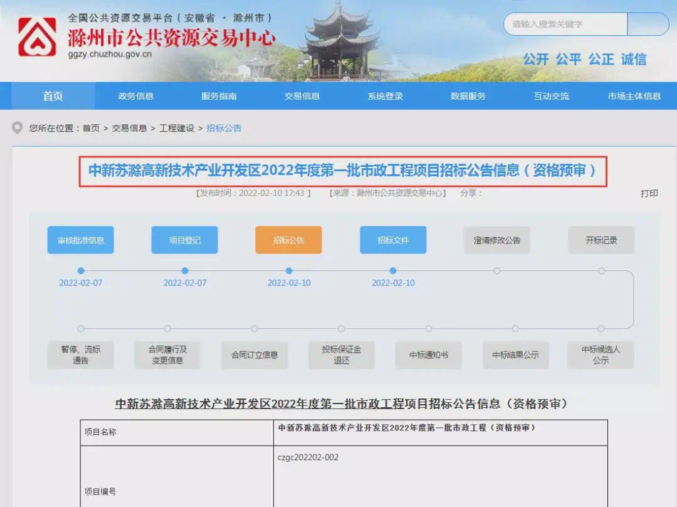The height and width of the screenshot is (507, 677).
Task: Click the 澄清修改公告 stage button
Action: 497,240
